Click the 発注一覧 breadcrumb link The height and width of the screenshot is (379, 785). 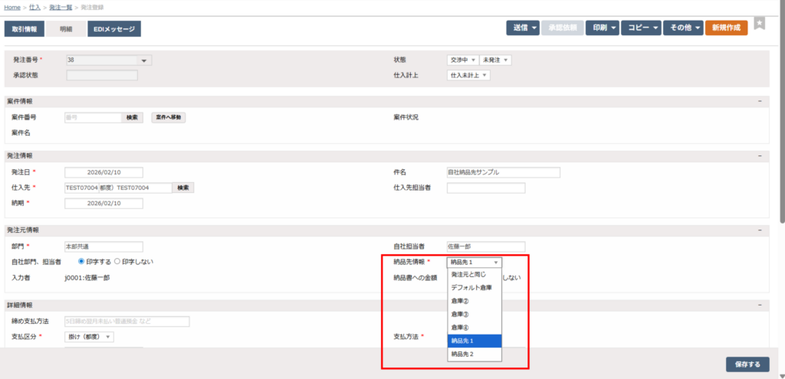point(61,7)
